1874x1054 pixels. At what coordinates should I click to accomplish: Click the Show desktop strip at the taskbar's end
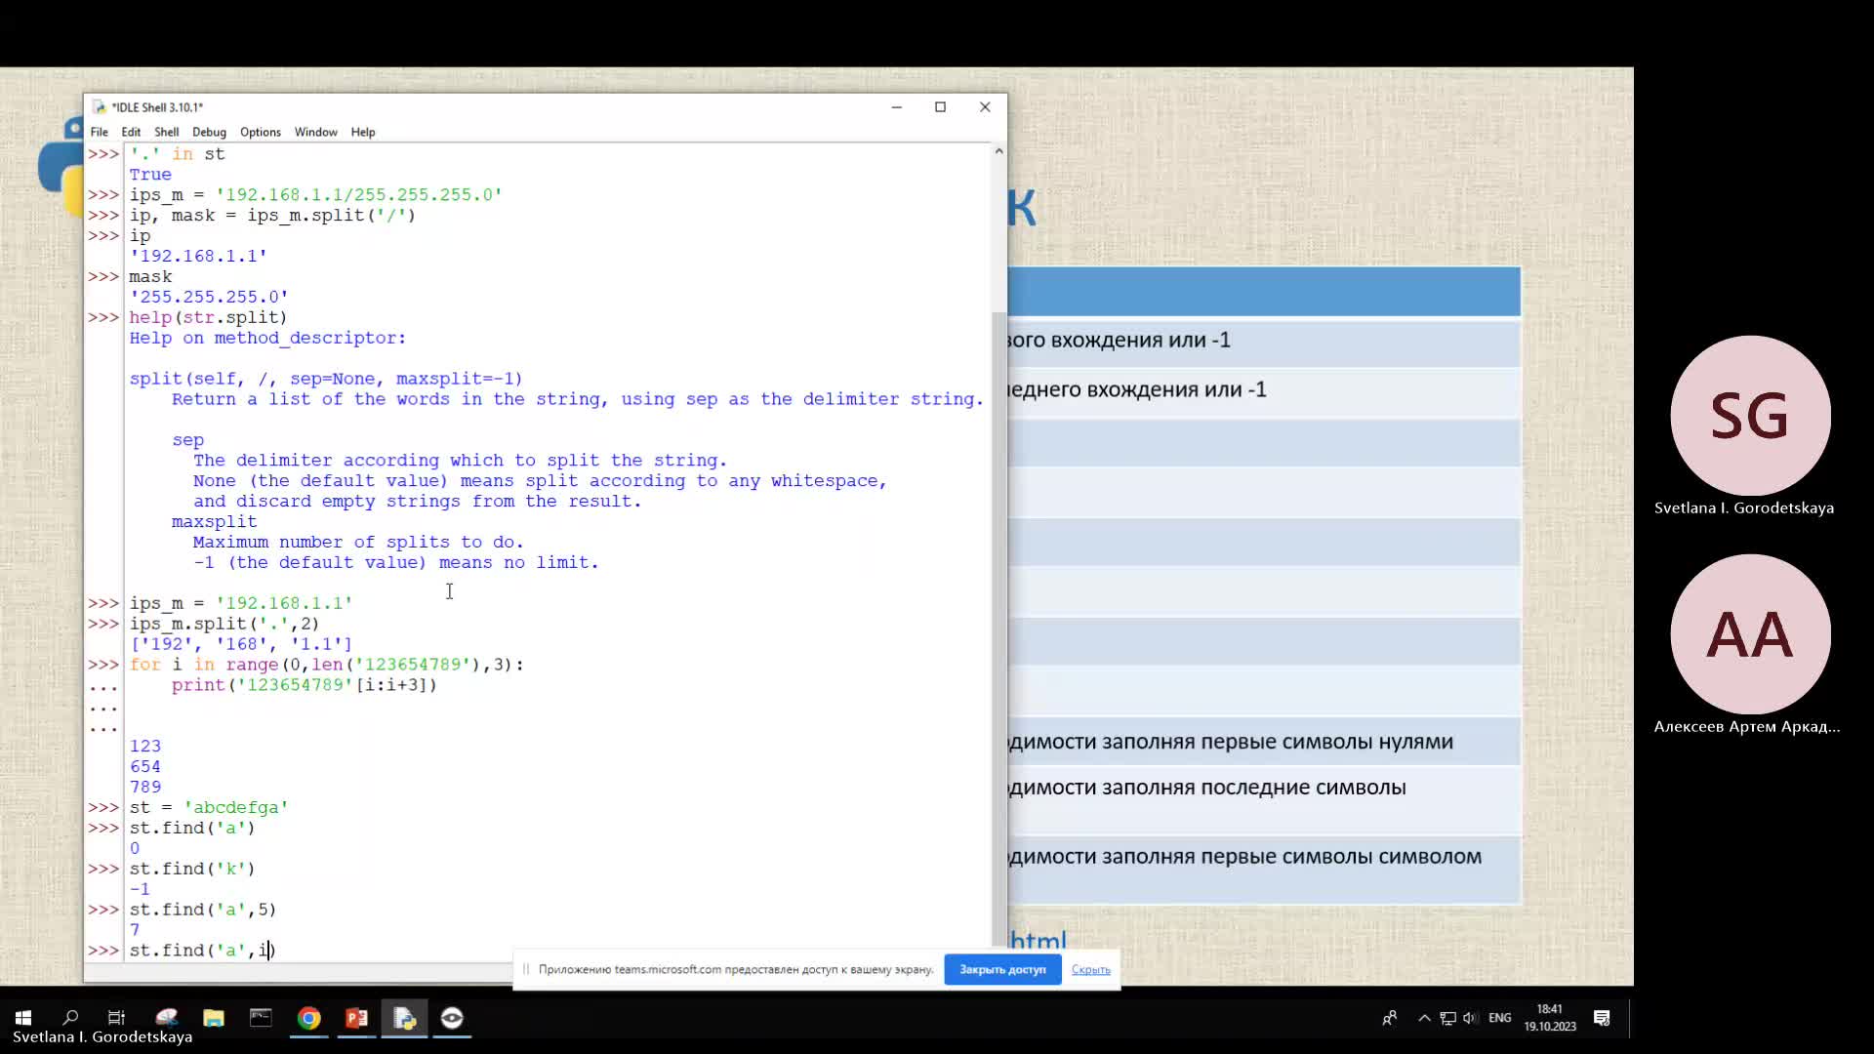(1630, 1018)
